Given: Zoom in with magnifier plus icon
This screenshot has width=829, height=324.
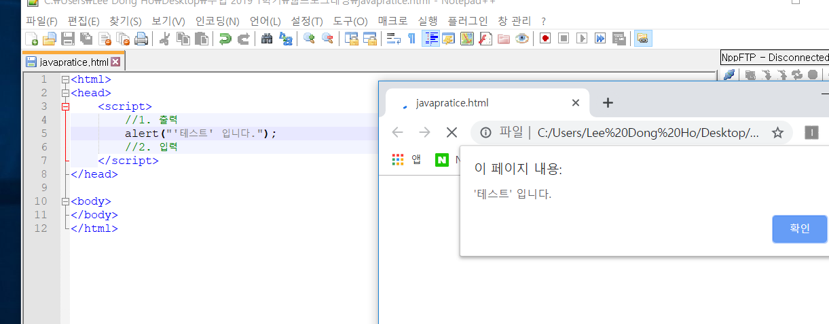Looking at the screenshot, I should click(x=309, y=39).
